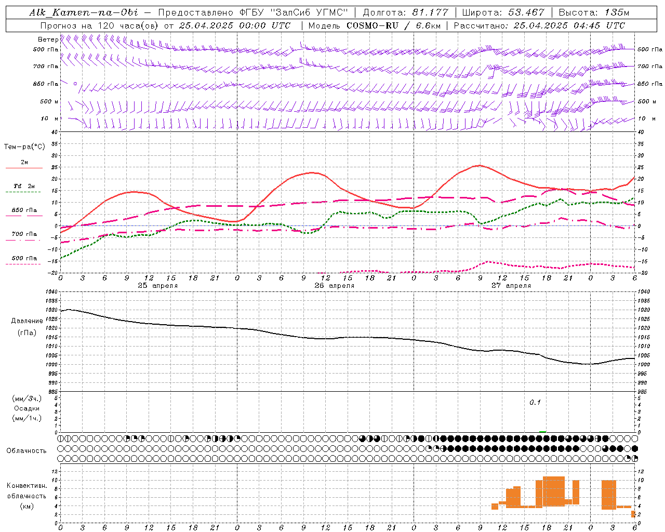Click the Ветер wind panel label

coord(48,39)
